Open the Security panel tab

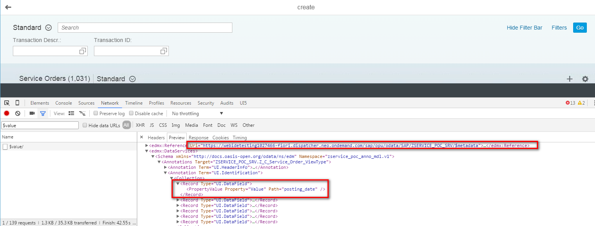(x=206, y=103)
